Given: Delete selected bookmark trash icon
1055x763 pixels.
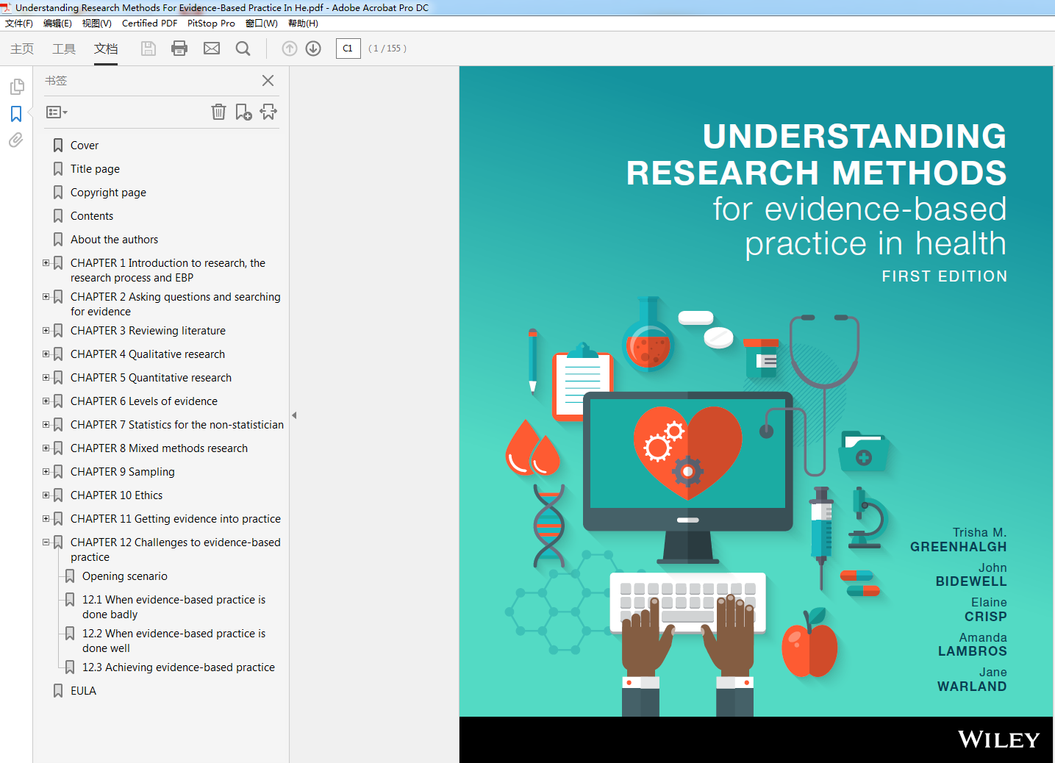Looking at the screenshot, I should [x=218, y=112].
